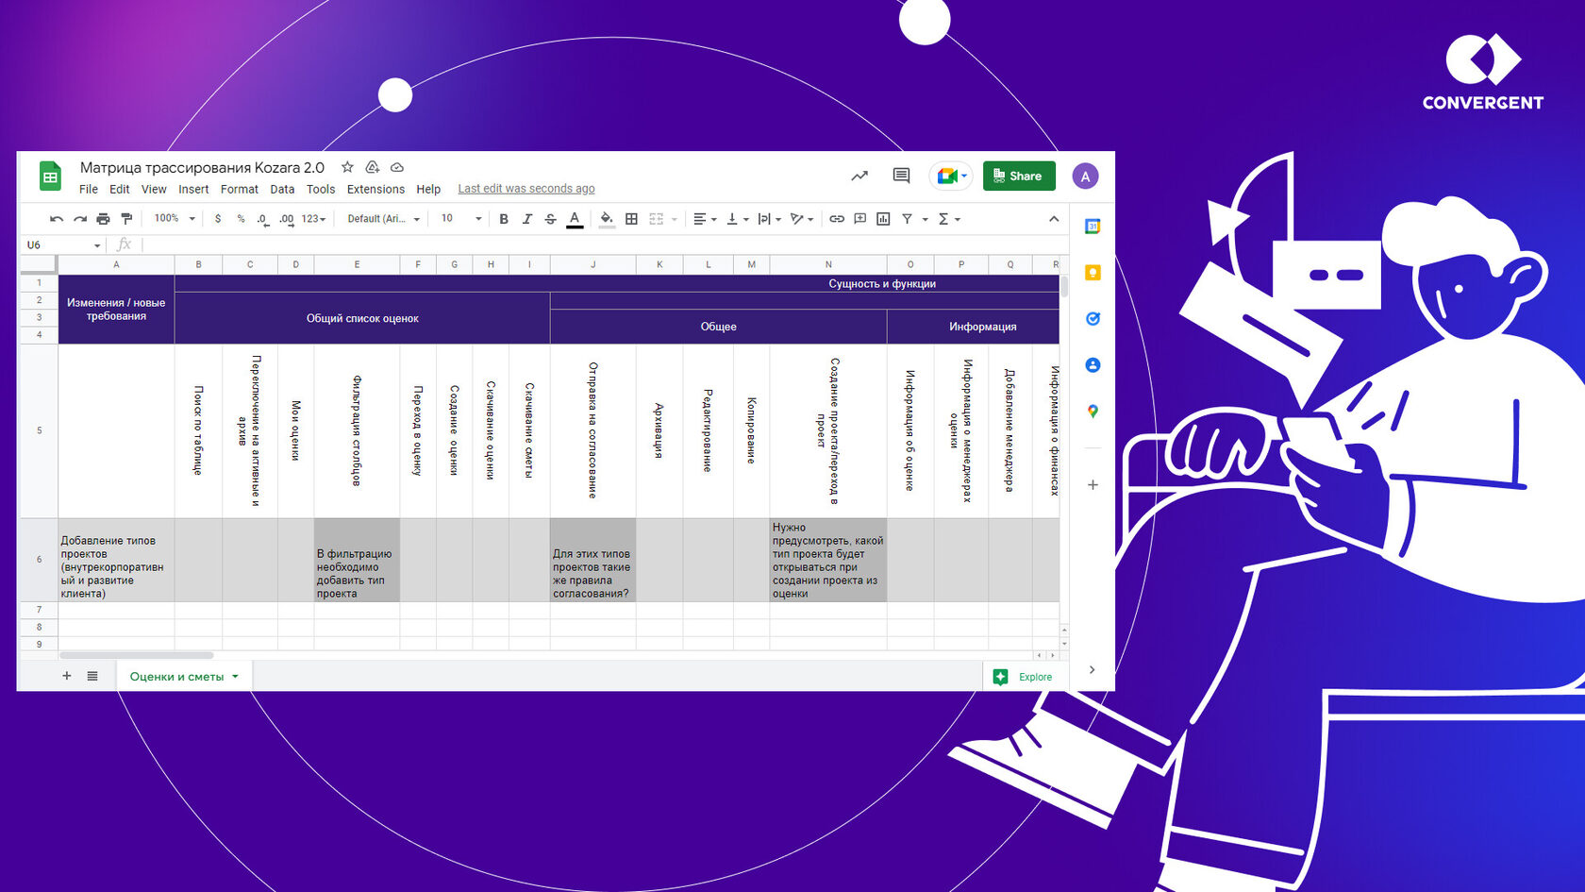The height and width of the screenshot is (892, 1585).
Task: Open the fill color picker
Action: click(607, 219)
